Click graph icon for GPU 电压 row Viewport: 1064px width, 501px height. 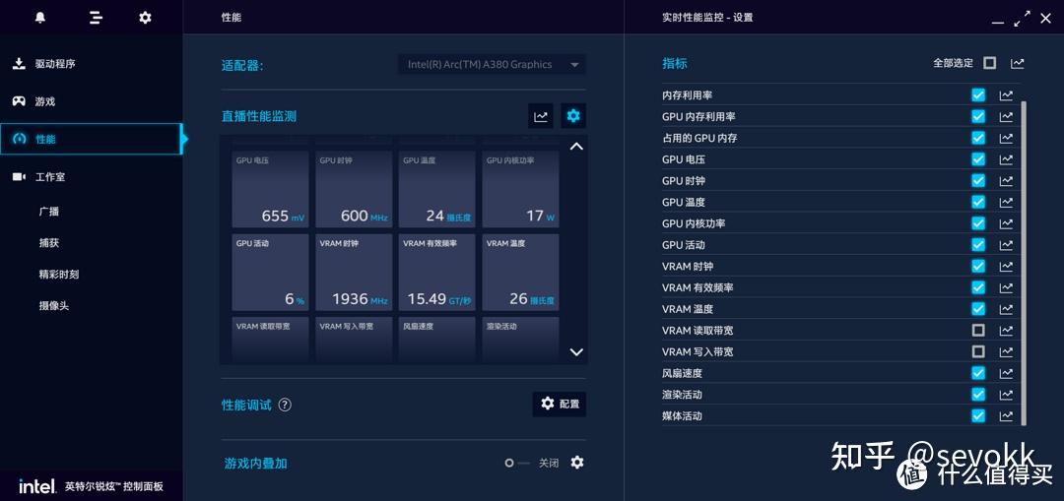pos(1006,159)
